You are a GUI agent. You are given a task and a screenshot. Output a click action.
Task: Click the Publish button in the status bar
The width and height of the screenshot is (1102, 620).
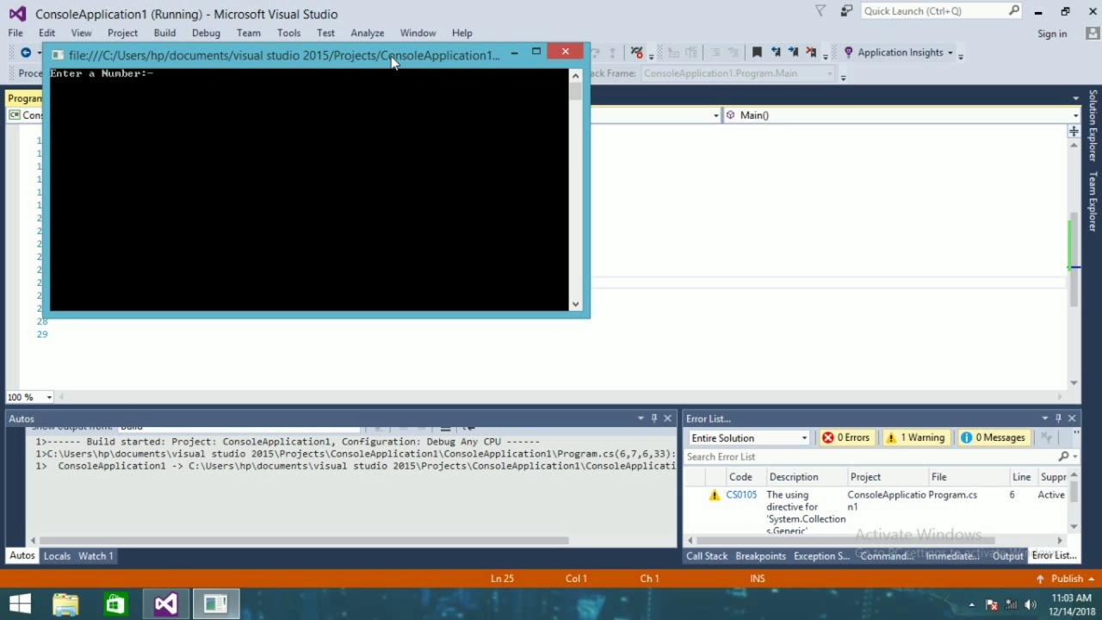[x=1067, y=579]
